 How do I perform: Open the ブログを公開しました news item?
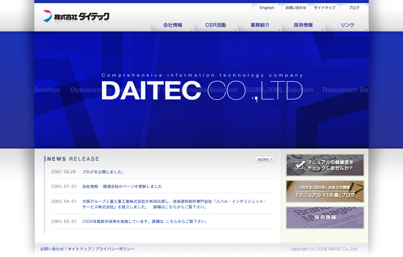tap(103, 172)
